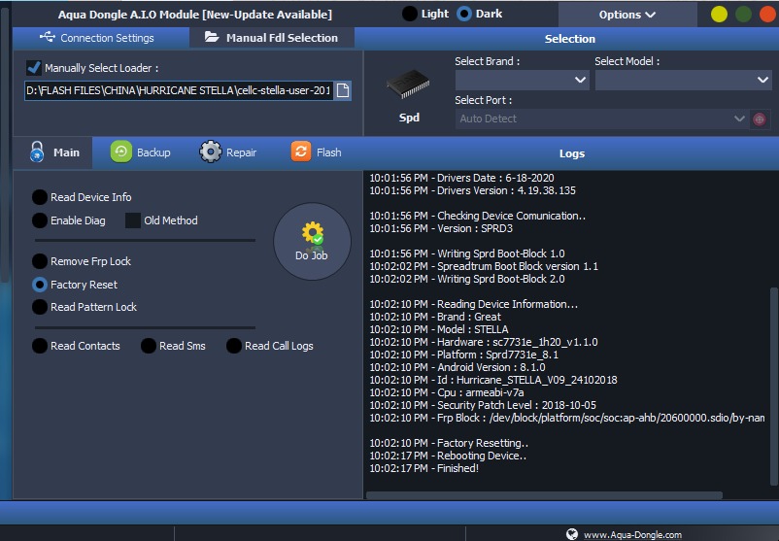Image resolution: width=779 pixels, height=541 pixels.
Task: Click log line 'Rebooting Device..'
Action: tap(448, 456)
